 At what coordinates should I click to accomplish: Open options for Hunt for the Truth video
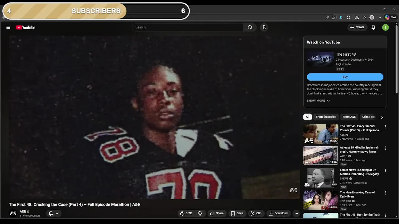point(385,215)
